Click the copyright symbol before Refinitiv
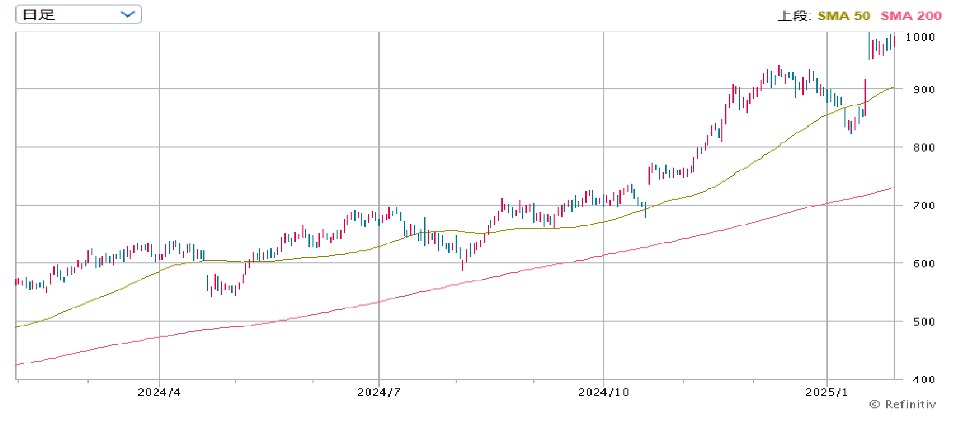Screen dimensions: 961x441 pos(875,405)
